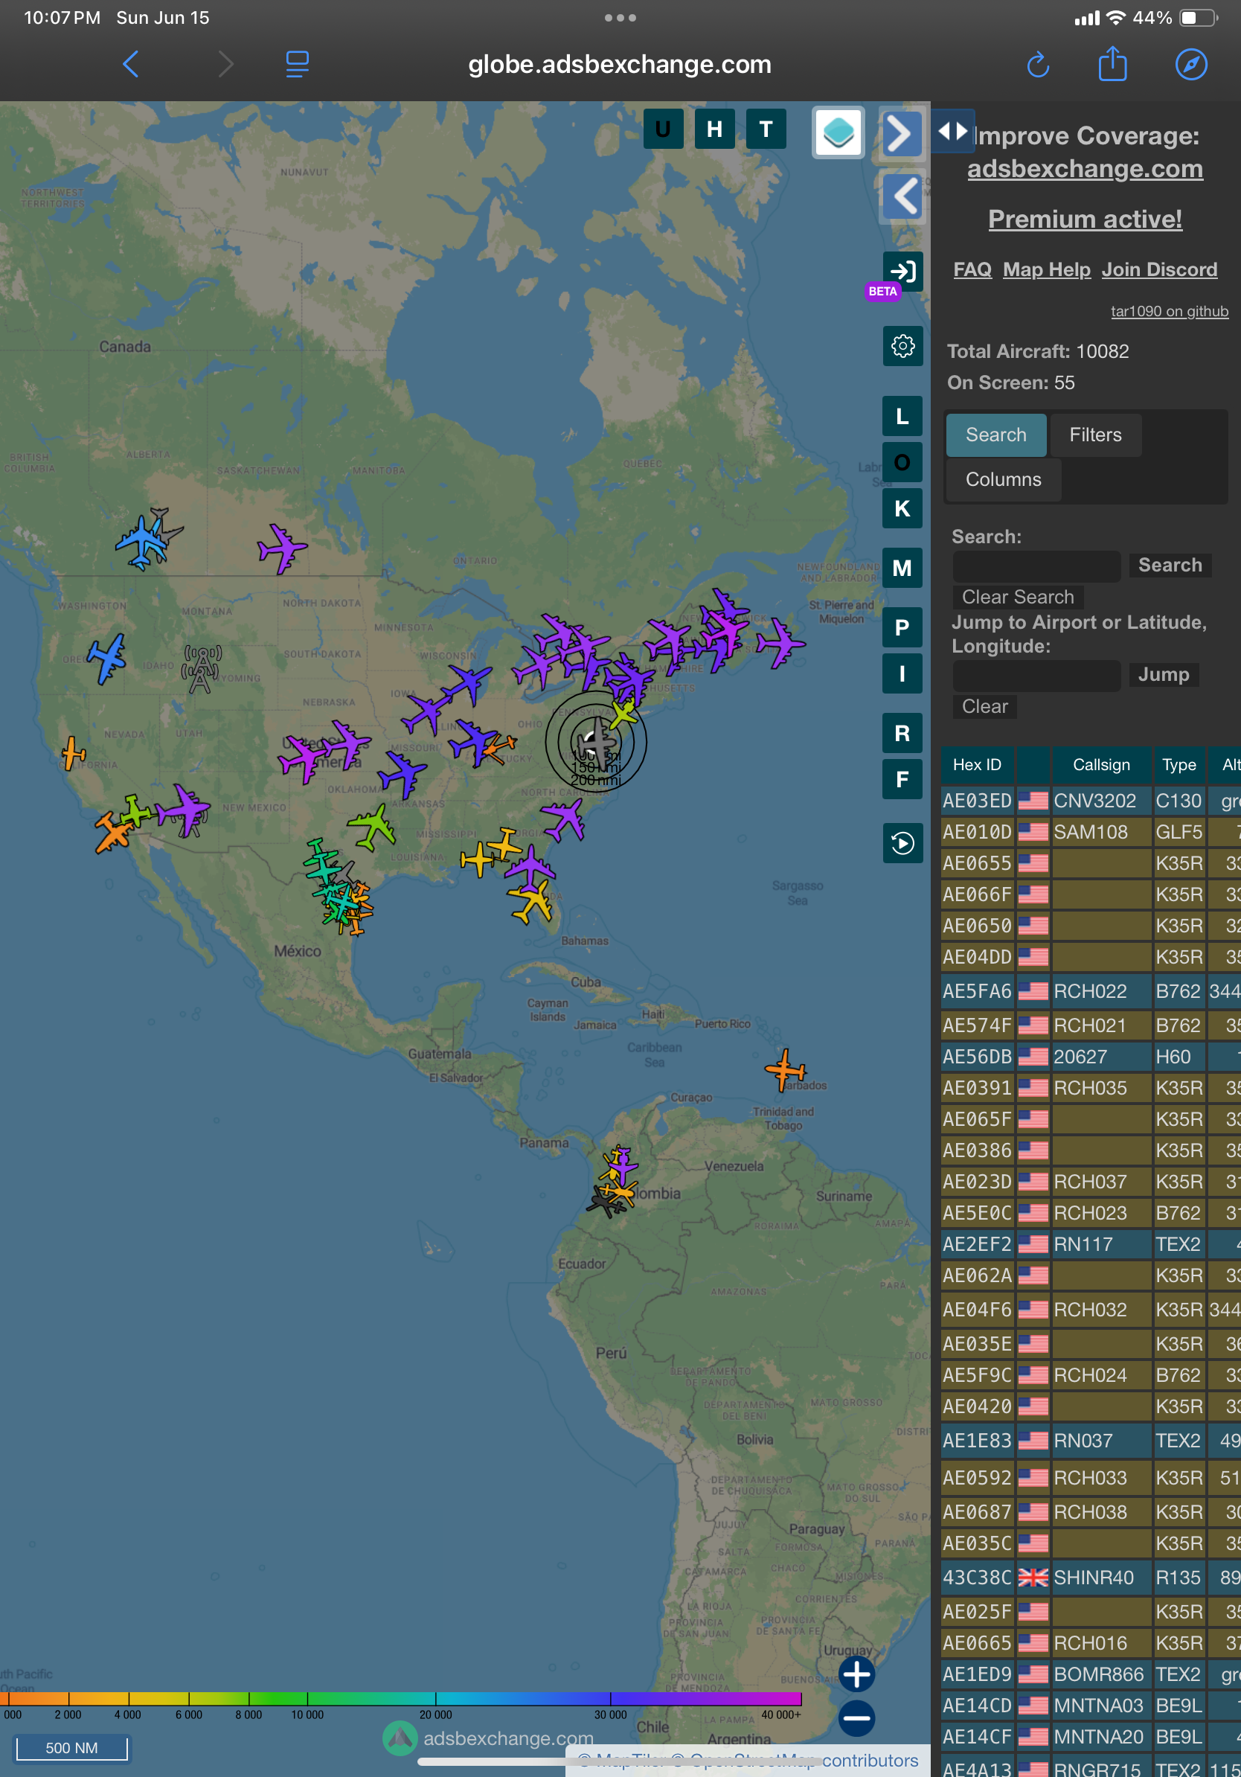This screenshot has height=1777, width=1241.
Task: Click the orange aircraft near Barbados
Action: pyautogui.click(x=785, y=1070)
